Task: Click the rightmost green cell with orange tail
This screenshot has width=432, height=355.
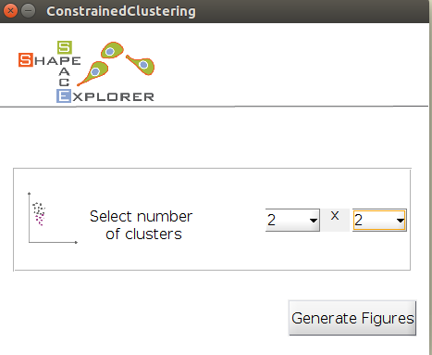Action: point(142,64)
